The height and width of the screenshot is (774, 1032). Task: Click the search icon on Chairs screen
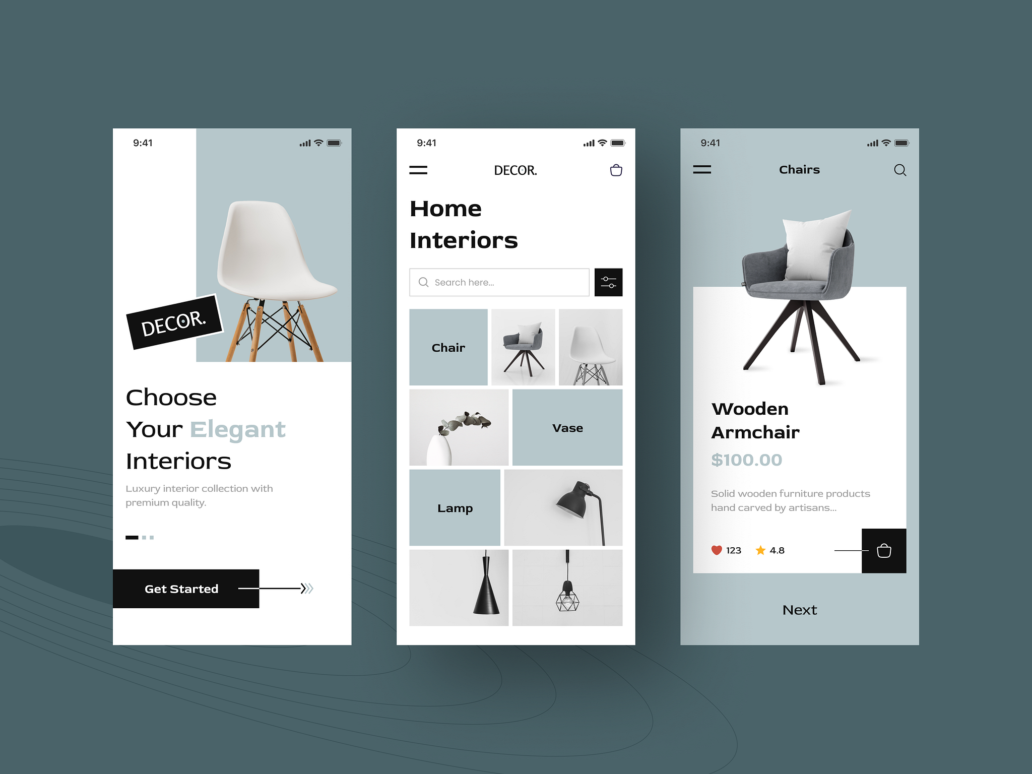[x=900, y=171]
